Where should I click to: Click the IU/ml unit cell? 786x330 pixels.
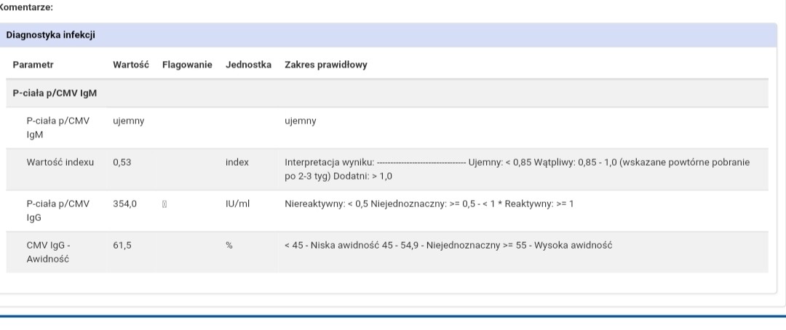click(237, 204)
